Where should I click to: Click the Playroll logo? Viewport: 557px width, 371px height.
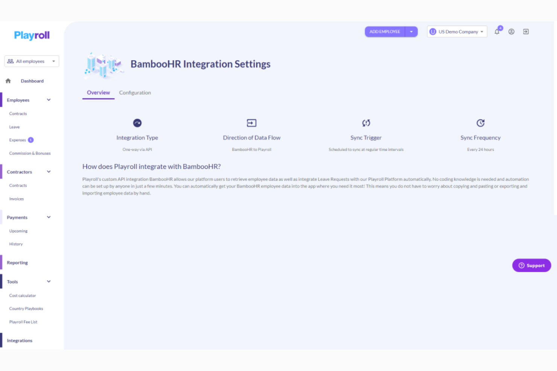(x=32, y=35)
